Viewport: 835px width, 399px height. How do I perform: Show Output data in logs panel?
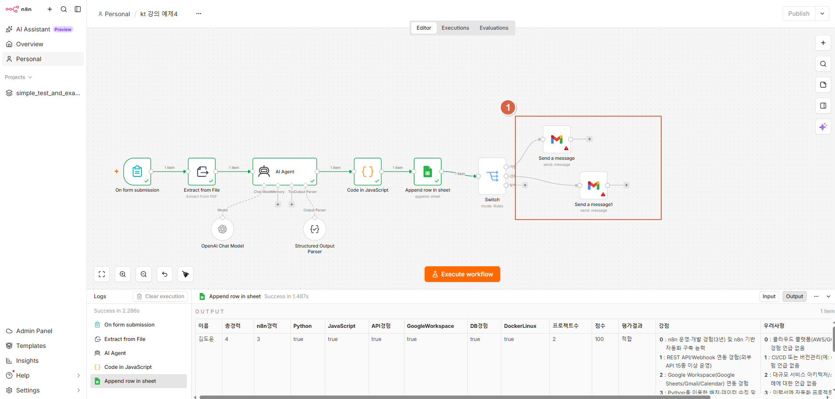[794, 296]
